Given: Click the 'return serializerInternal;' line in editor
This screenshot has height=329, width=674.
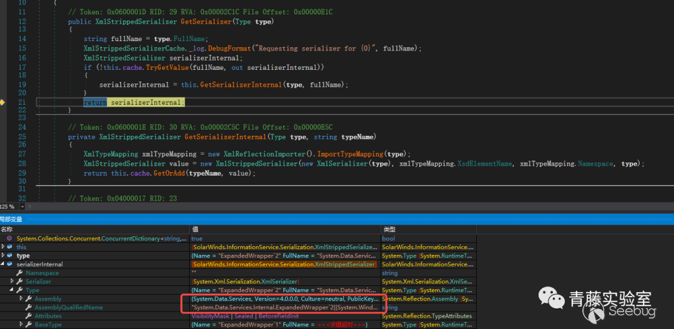Looking at the screenshot, I should point(134,102).
